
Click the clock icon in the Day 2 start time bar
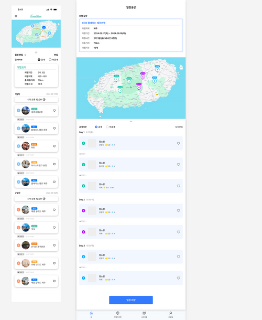[x=44, y=199]
